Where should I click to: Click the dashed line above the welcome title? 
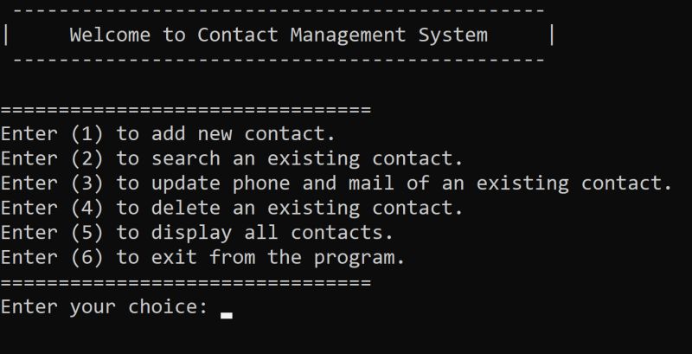(x=279, y=11)
